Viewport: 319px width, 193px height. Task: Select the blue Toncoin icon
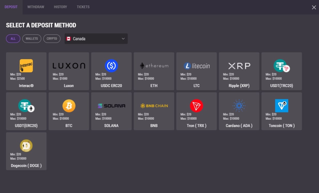coord(282,106)
